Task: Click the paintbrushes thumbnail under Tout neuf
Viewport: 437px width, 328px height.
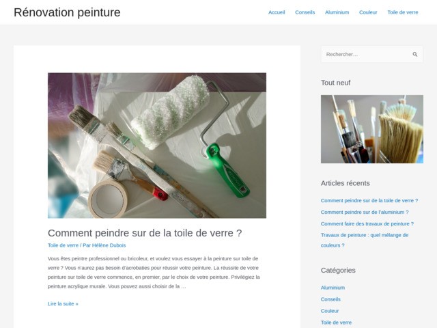Action: pyautogui.click(x=371, y=129)
